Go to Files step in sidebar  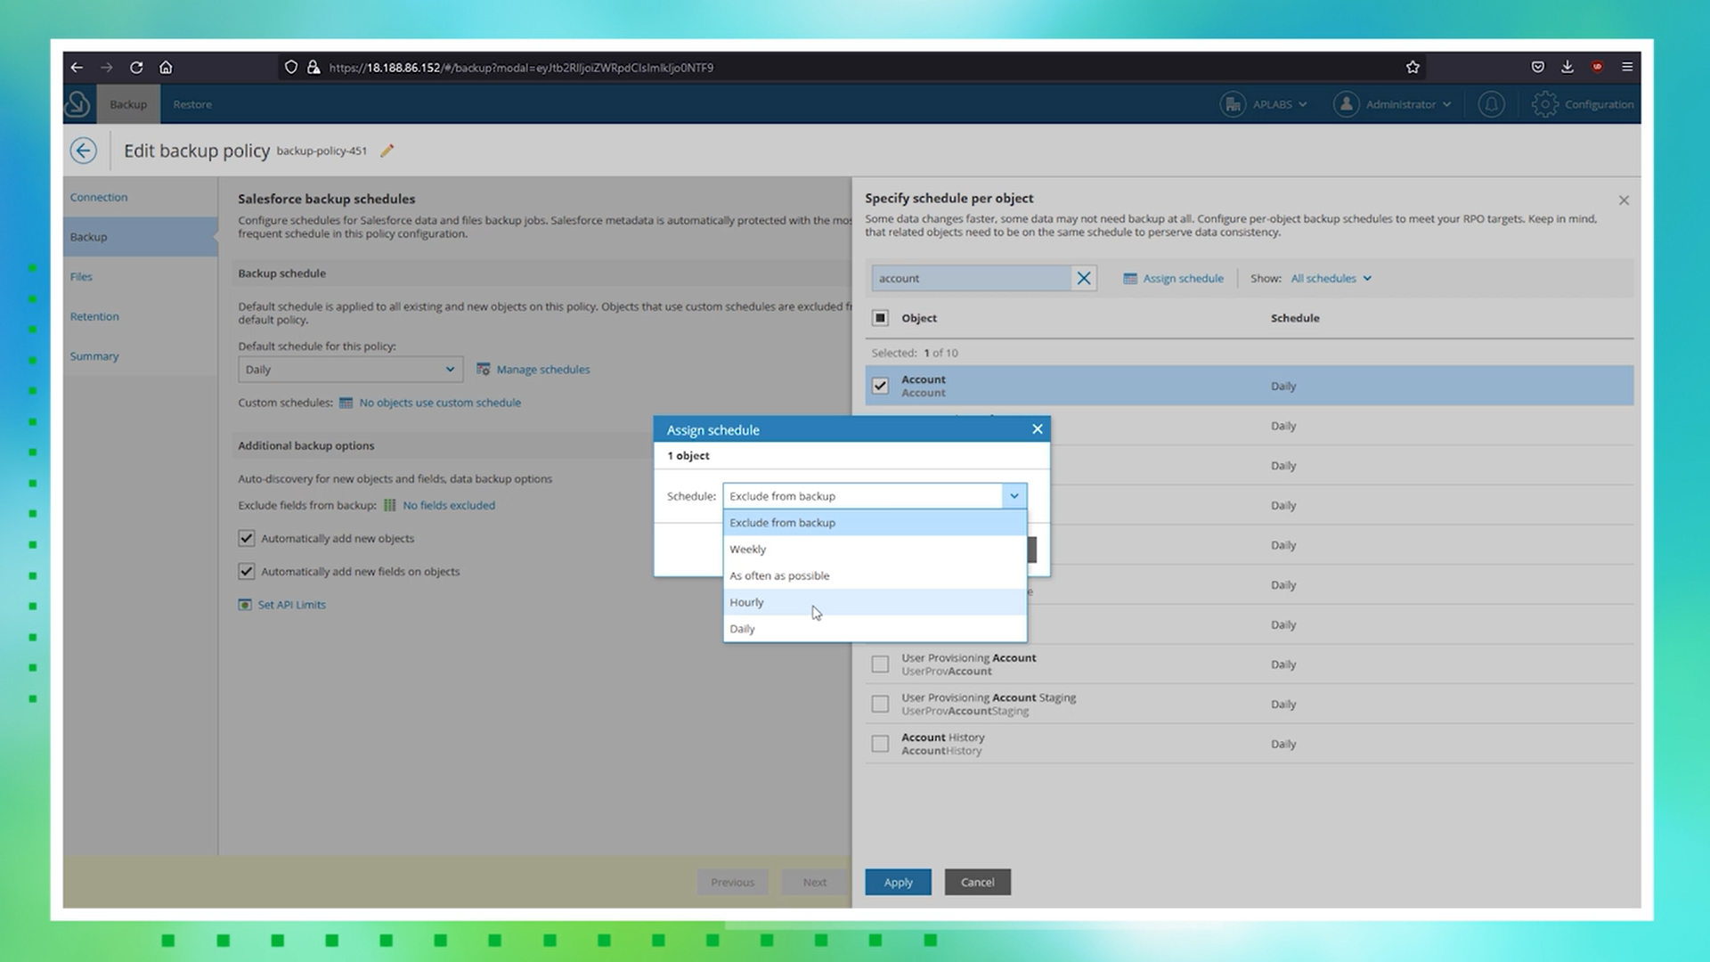point(81,277)
